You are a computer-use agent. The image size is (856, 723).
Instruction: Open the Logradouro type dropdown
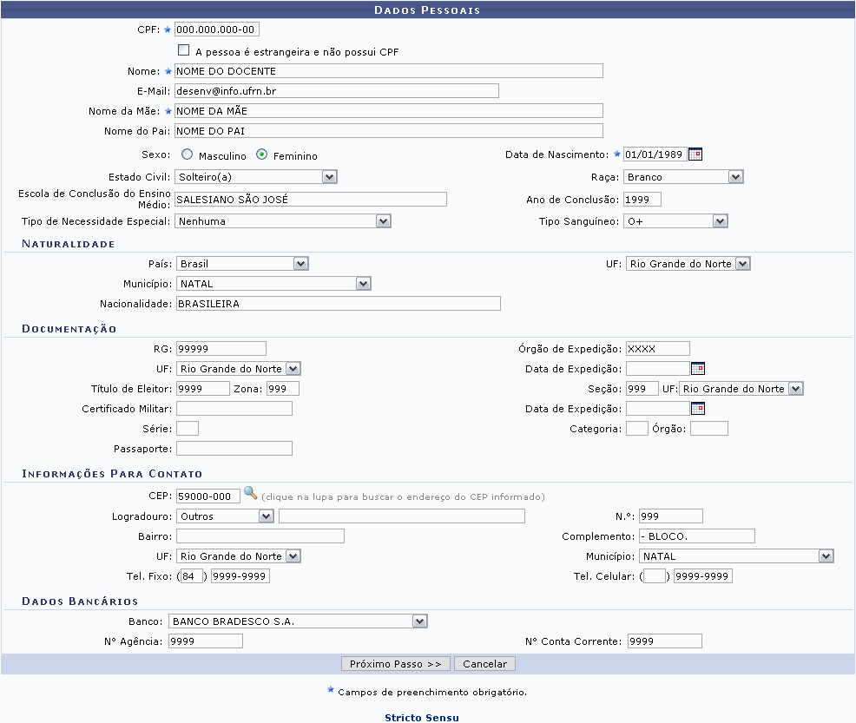(x=266, y=516)
